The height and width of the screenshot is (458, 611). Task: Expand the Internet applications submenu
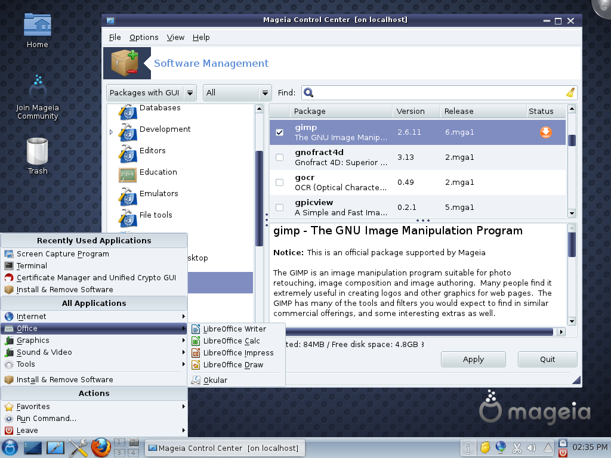click(94, 317)
